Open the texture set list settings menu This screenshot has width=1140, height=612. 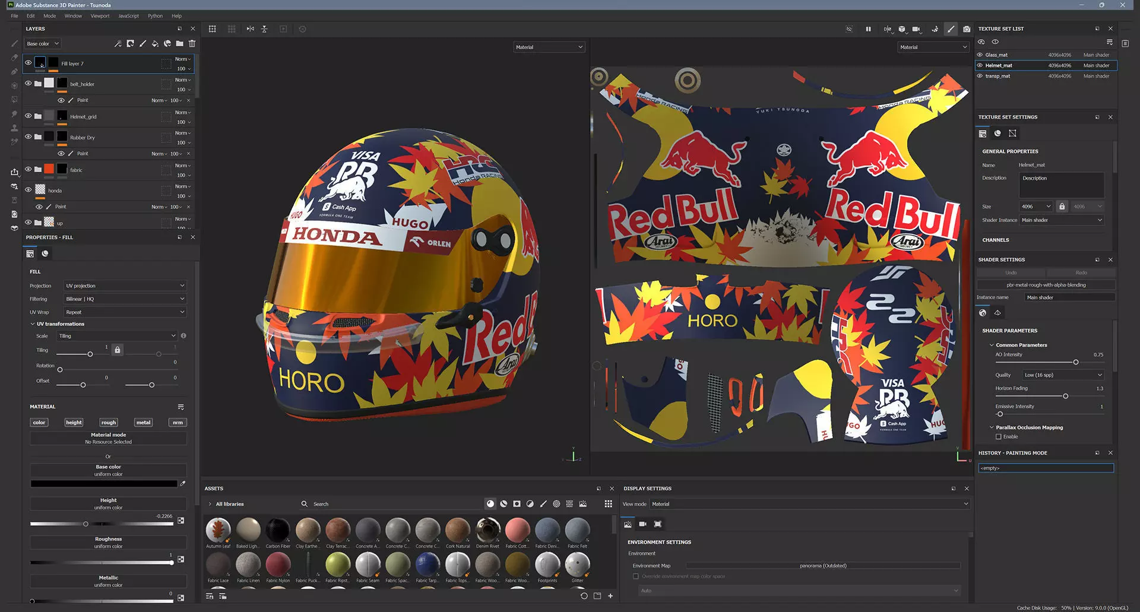pyautogui.click(x=1109, y=42)
